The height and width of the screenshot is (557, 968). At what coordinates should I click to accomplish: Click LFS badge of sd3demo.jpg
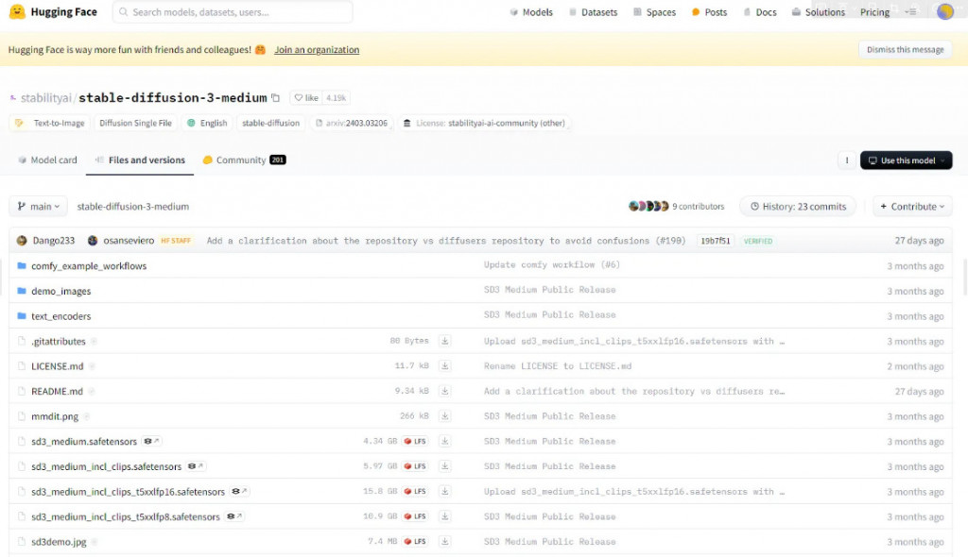pos(415,542)
